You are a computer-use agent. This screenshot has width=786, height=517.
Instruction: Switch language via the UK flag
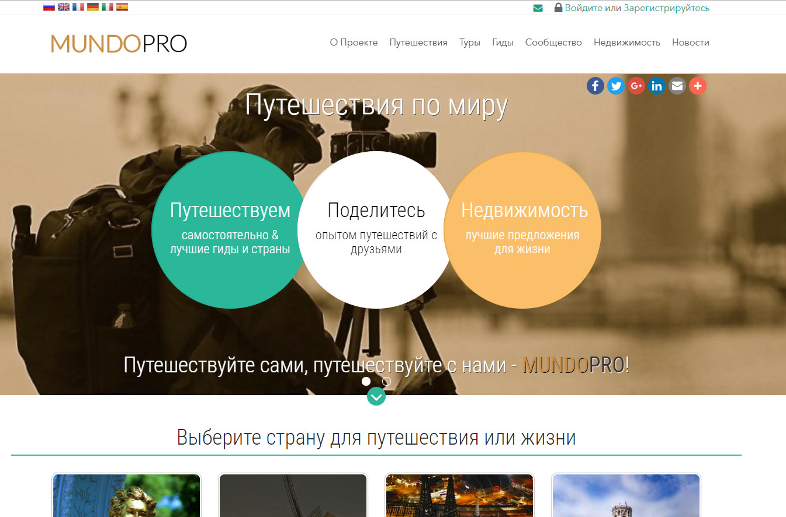[x=64, y=7]
